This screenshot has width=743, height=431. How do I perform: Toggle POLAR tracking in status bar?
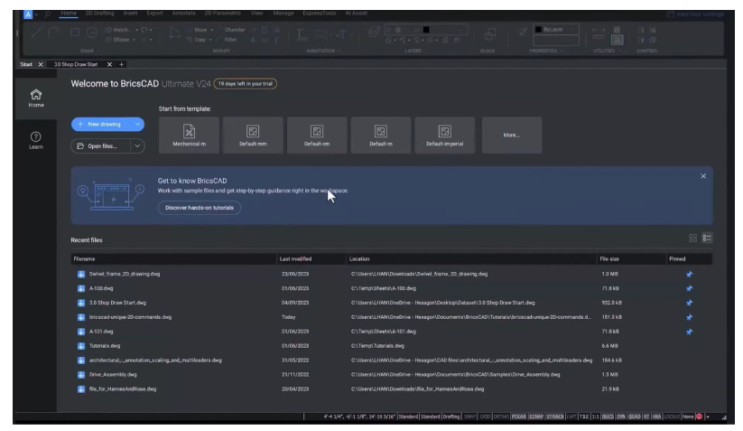tap(519, 417)
